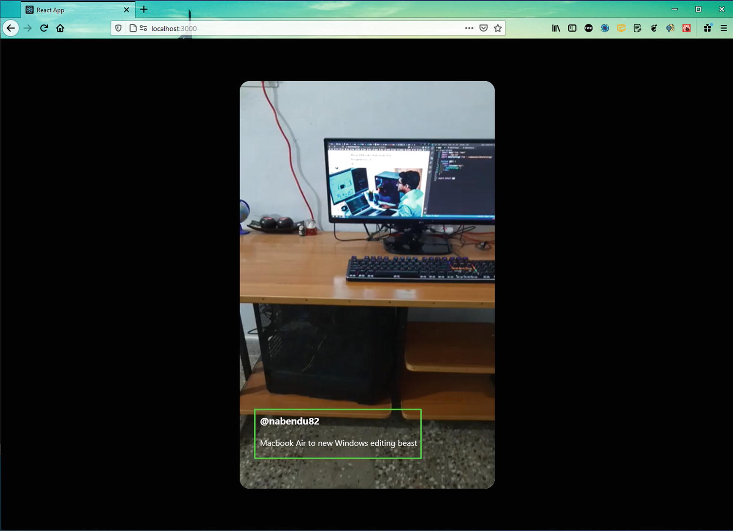The width and height of the screenshot is (733, 531).
Task: Click the localhost:3000 address field
Action: (x=300, y=28)
